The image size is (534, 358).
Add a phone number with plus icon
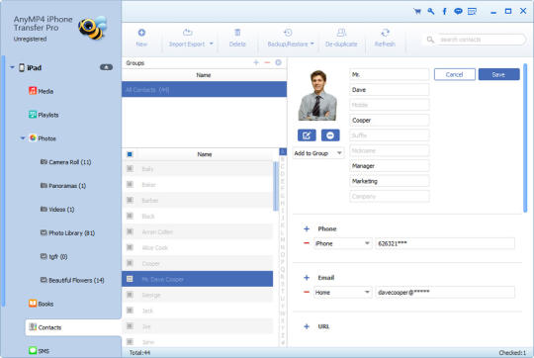[x=307, y=228]
